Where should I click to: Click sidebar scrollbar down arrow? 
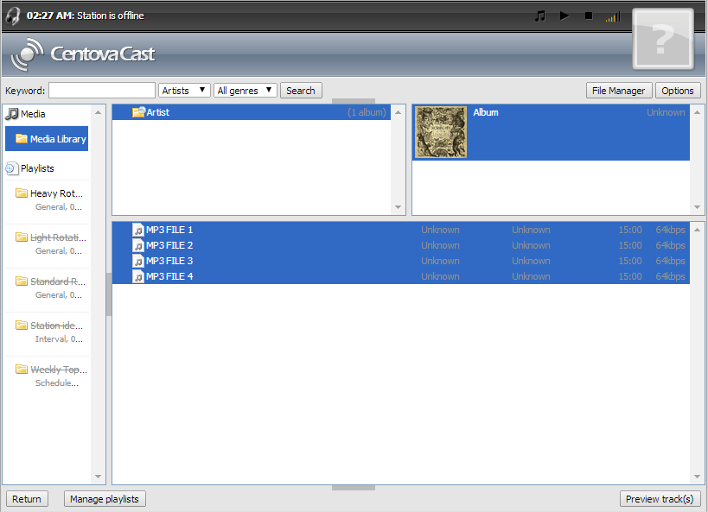pyautogui.click(x=98, y=477)
